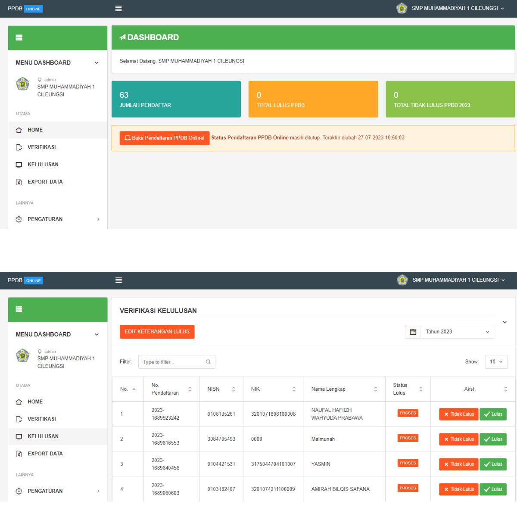The width and height of the screenshot is (517, 517).
Task: Toggle the hamburger menu on the Dashboard page
Action: (118, 9)
